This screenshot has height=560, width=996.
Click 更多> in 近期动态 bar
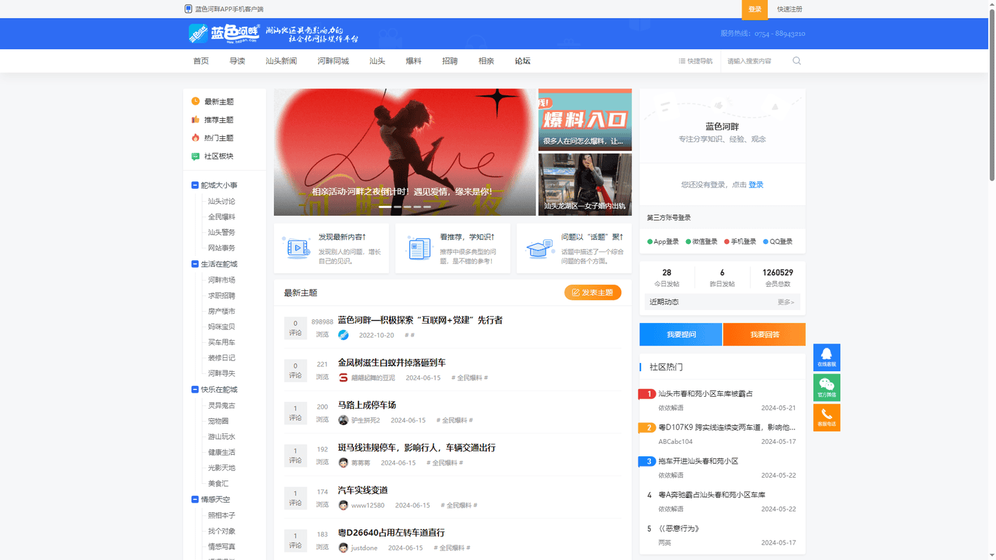786,302
